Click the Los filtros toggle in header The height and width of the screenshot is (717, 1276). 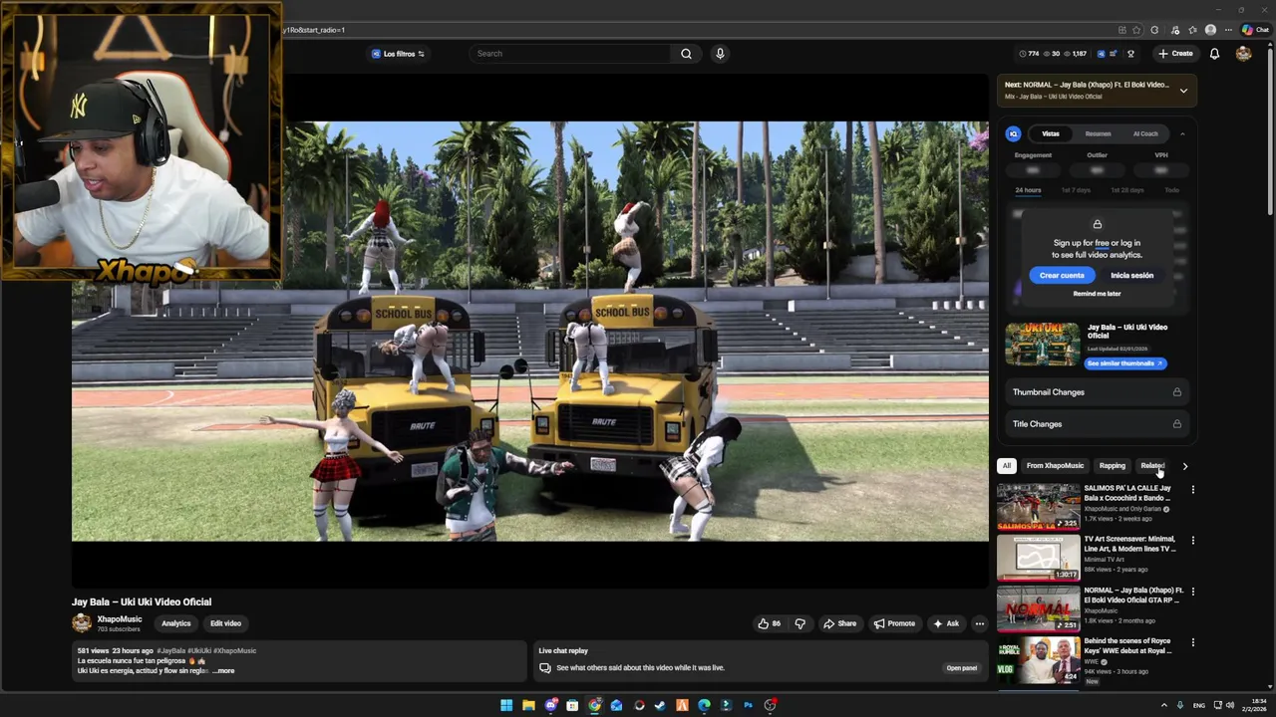398,54
